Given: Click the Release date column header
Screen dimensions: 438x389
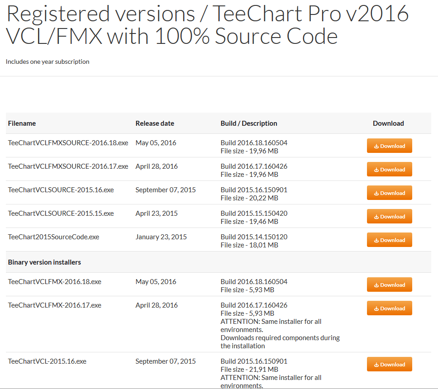Looking at the screenshot, I should (x=155, y=123).
